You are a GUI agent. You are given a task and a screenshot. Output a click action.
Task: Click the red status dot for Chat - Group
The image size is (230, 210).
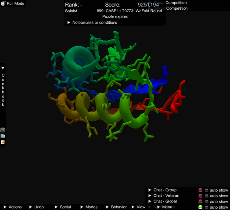tap(200, 190)
